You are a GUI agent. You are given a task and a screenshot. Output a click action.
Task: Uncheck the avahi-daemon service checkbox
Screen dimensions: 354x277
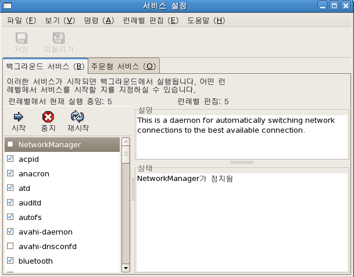pos(10,232)
